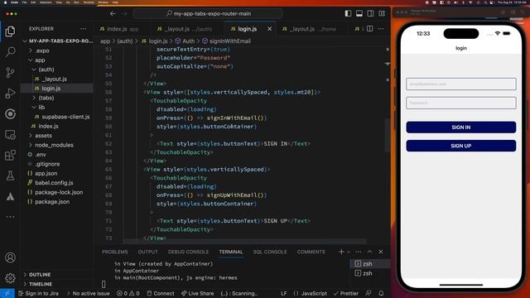
Task: Click Live Share in status bar
Action: 197,293
